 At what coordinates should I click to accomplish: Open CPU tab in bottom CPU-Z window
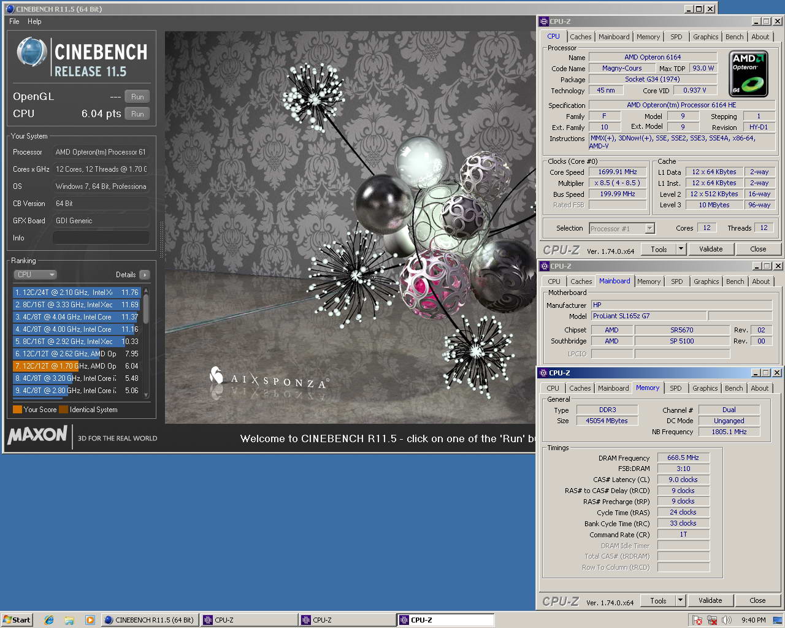point(553,388)
